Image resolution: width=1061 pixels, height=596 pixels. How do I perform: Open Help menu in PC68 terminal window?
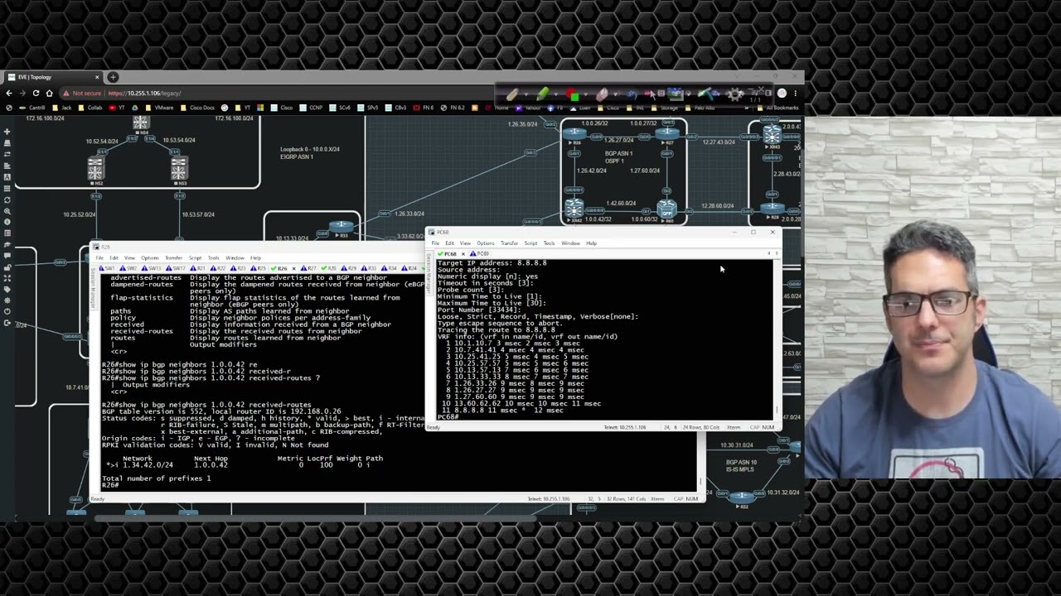pyautogui.click(x=591, y=243)
